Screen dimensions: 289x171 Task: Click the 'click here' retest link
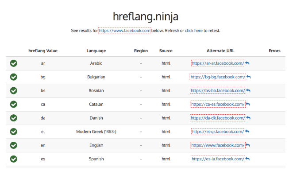coord(193,31)
